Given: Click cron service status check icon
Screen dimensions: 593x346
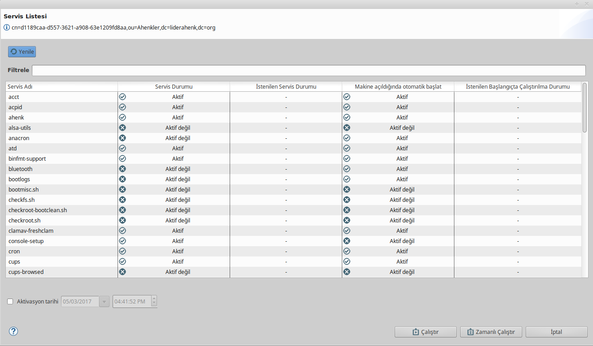Looking at the screenshot, I should click(x=122, y=251).
